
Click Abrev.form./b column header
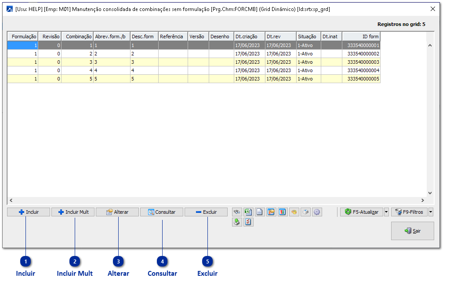(112, 37)
